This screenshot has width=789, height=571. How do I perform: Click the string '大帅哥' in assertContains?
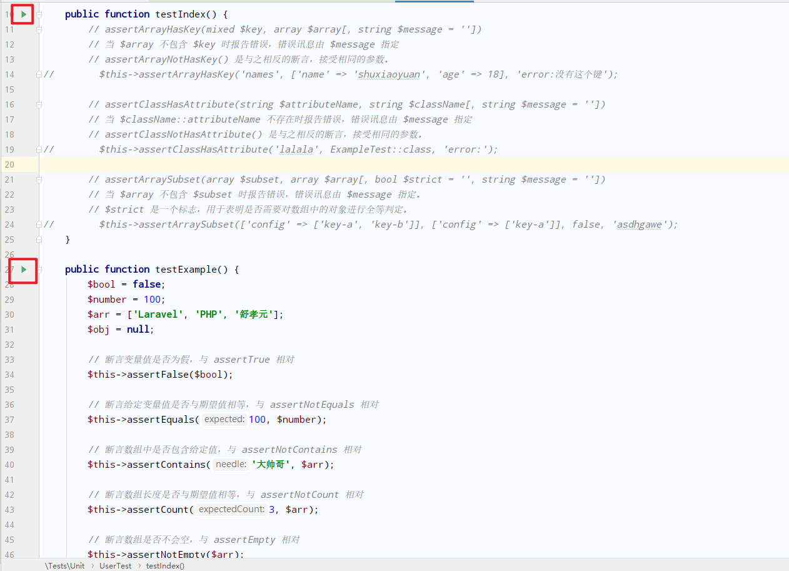[x=271, y=464]
